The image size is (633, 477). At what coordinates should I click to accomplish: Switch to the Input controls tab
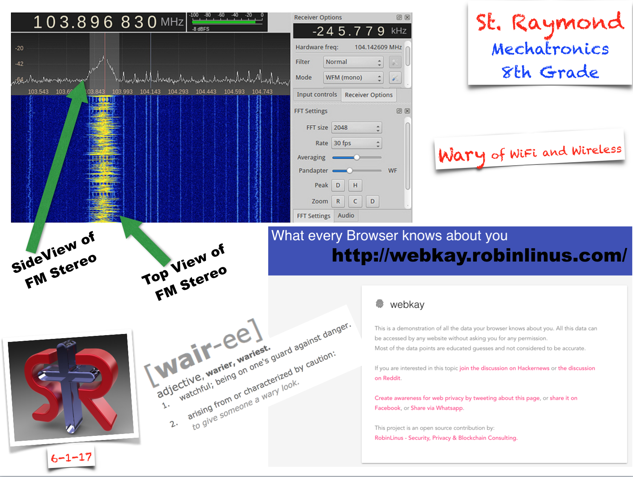tap(317, 94)
